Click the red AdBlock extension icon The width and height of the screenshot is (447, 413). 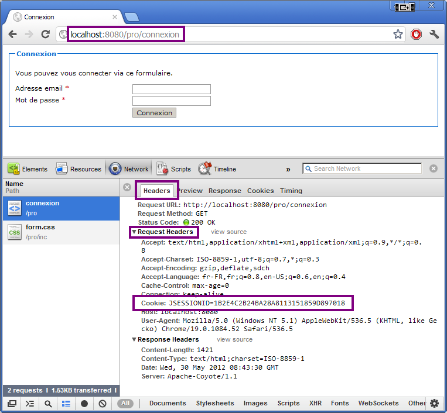[416, 35]
